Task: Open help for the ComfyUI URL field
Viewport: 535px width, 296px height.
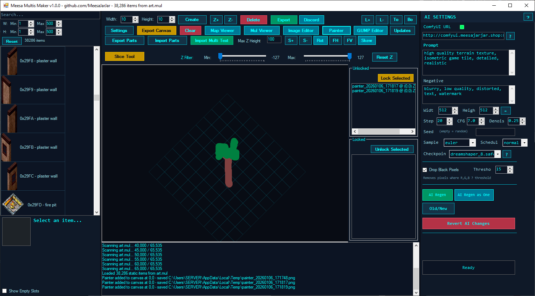Action: tap(510, 36)
